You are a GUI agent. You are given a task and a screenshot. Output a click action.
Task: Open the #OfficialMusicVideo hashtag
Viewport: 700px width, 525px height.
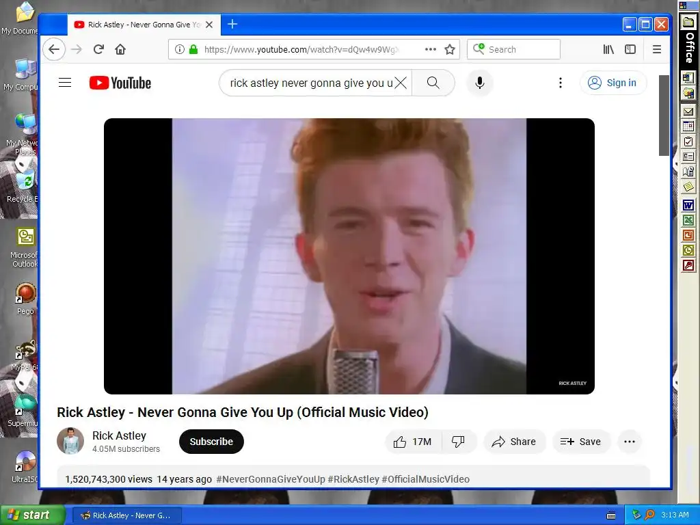click(425, 479)
